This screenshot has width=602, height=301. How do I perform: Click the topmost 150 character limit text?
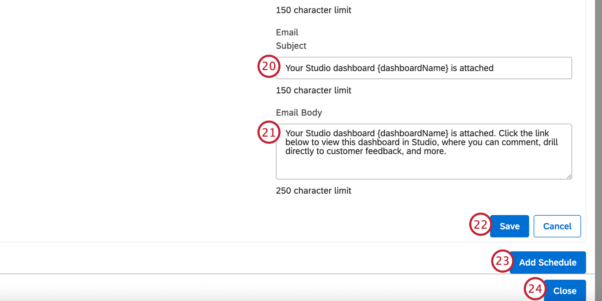[313, 10]
